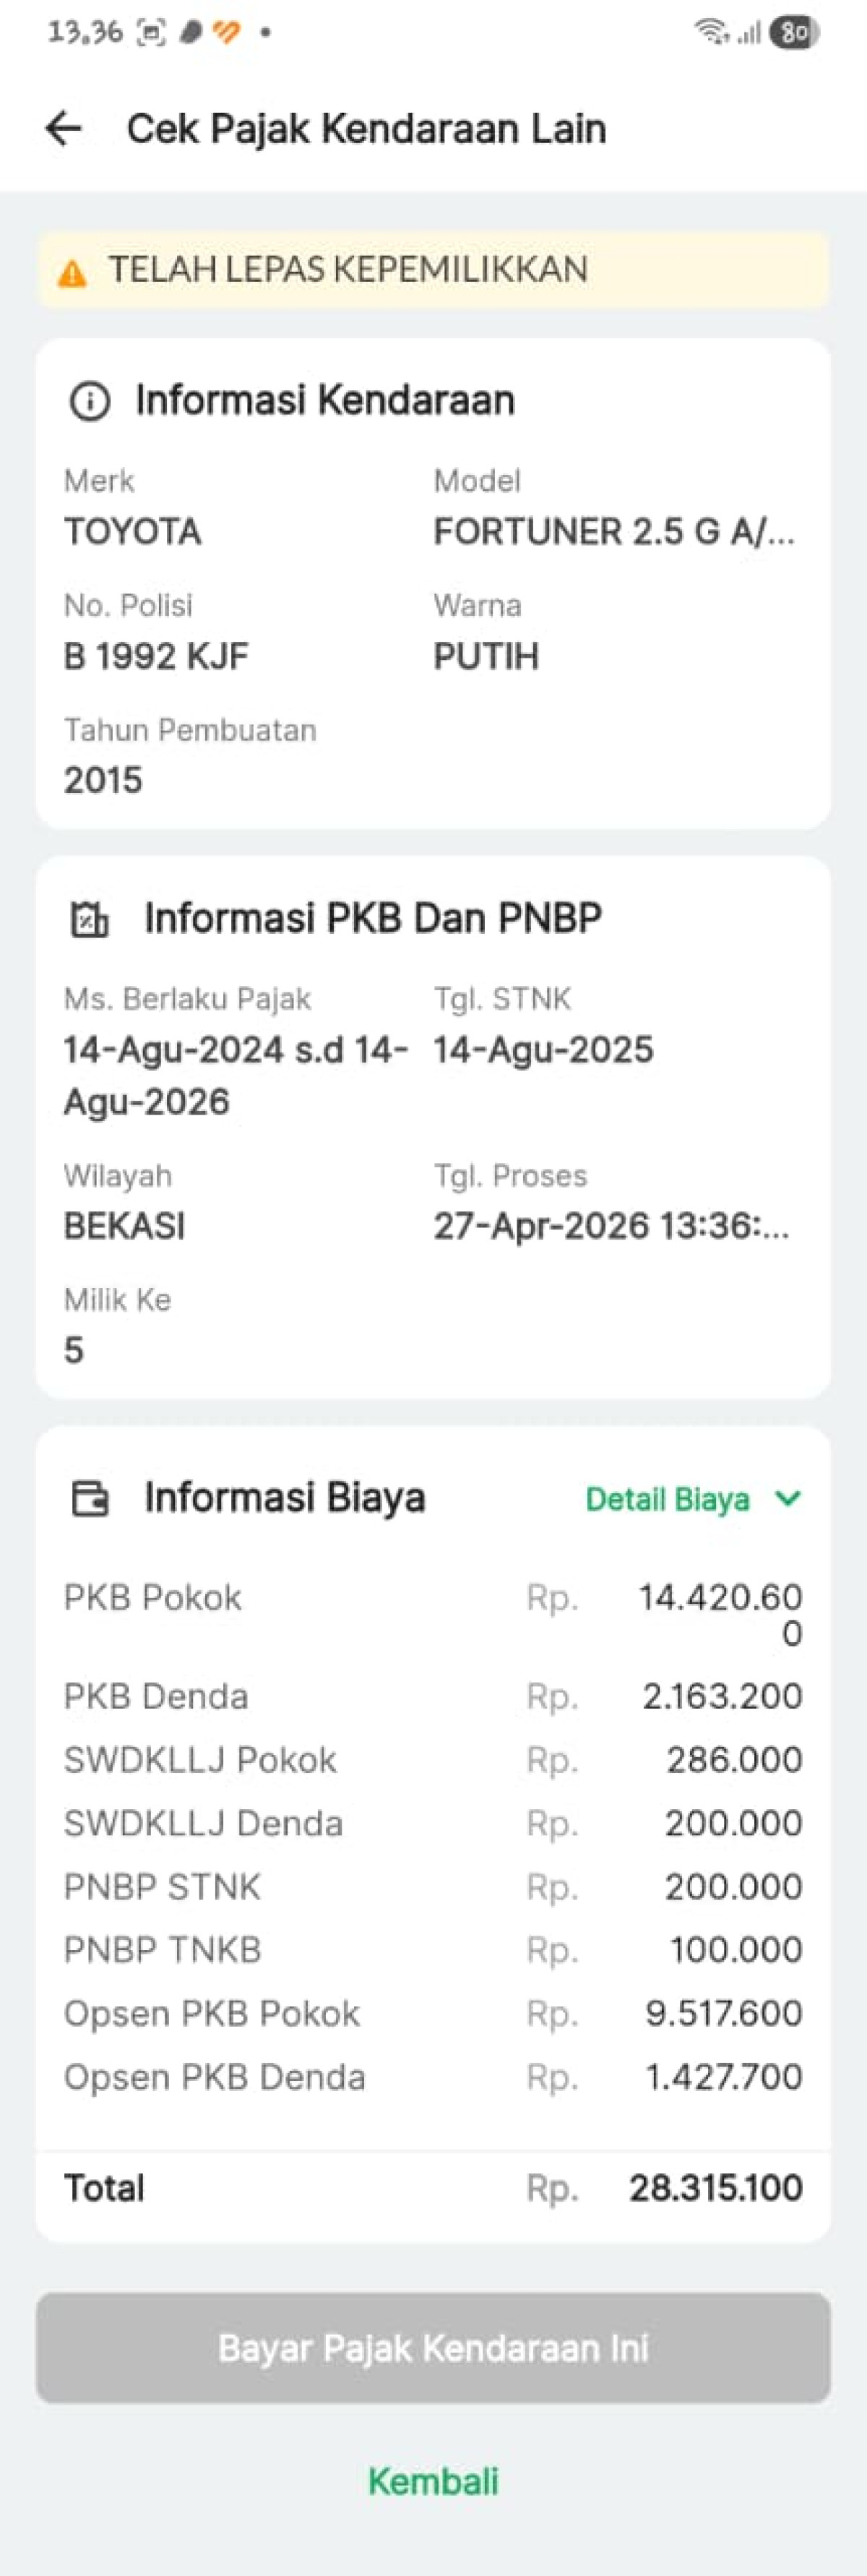Tap the info icon beside Informasi Kendaraan

[90, 401]
